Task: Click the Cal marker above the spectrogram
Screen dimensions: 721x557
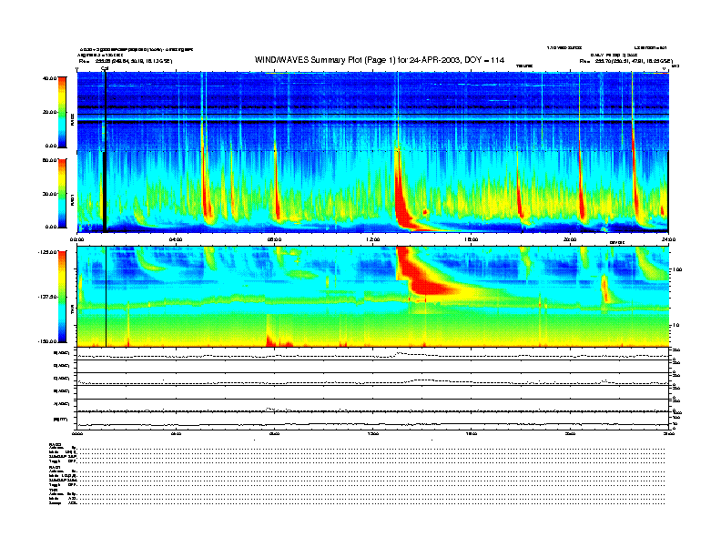Action: (105, 68)
